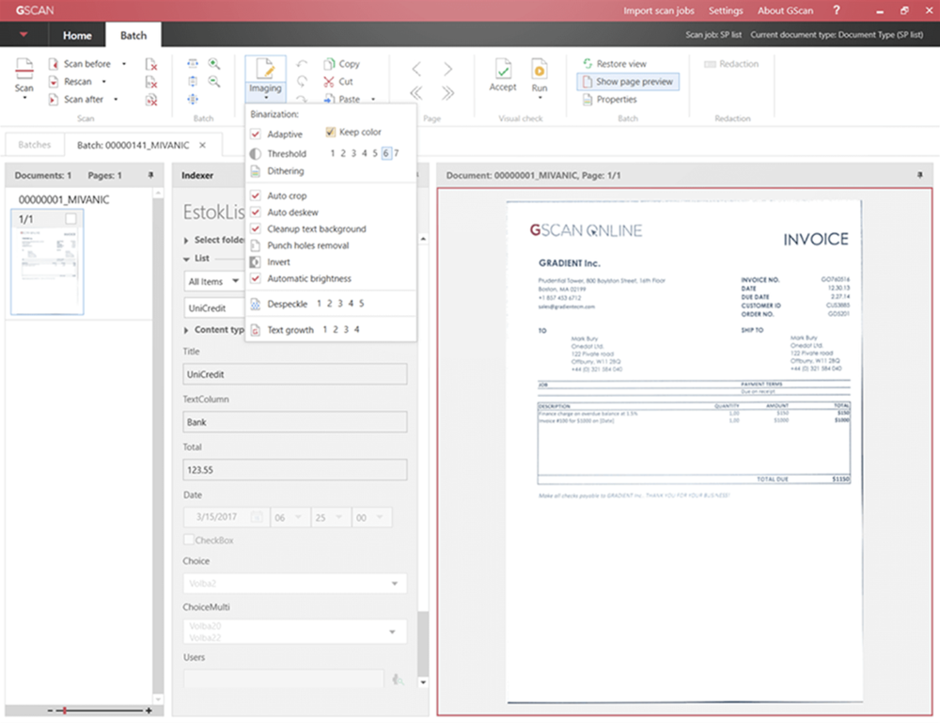The width and height of the screenshot is (940, 723).
Task: Click the Despeckle icon in the Imaging menu
Action: (x=256, y=304)
